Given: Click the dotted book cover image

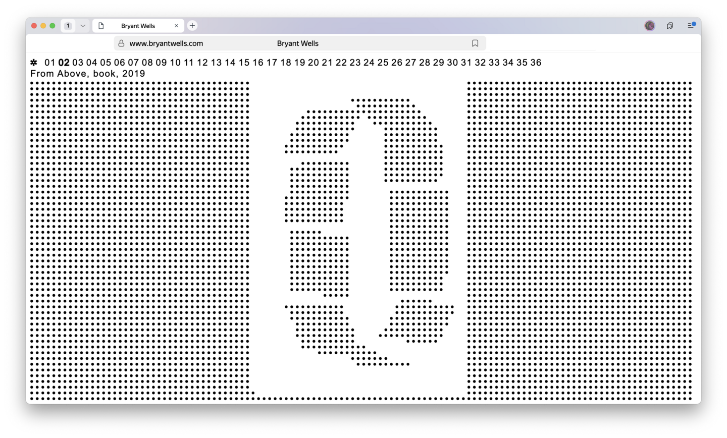Looking at the screenshot, I should [x=361, y=241].
